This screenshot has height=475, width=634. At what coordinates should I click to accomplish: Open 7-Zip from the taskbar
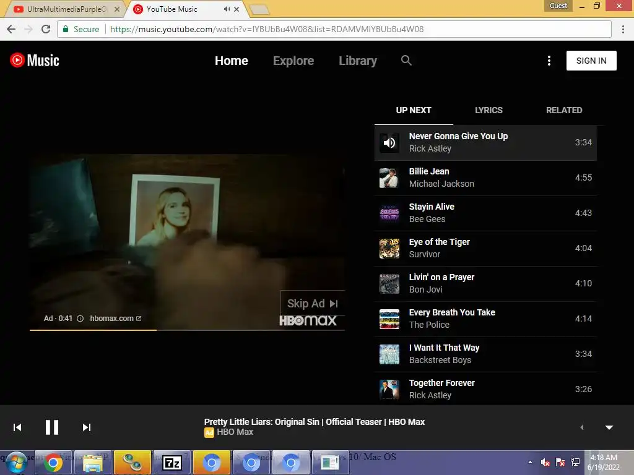tap(172, 463)
